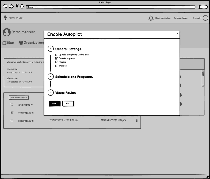Click the Dorna Mehrkish profile avatar

[7, 32]
